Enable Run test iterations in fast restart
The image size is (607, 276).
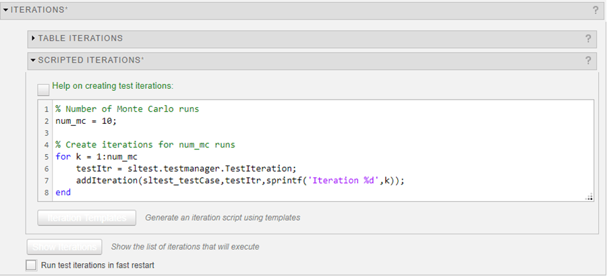coord(31,265)
